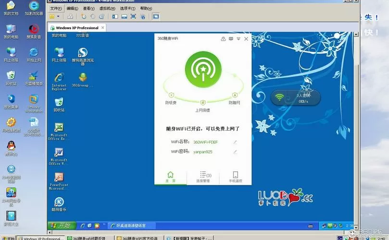Open 搜狐影音 on host desktop
The image size is (389, 240).
[34, 32]
